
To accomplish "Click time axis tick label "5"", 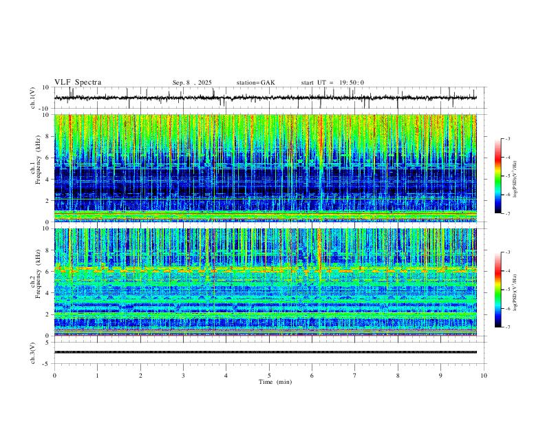I will click(x=269, y=376).
